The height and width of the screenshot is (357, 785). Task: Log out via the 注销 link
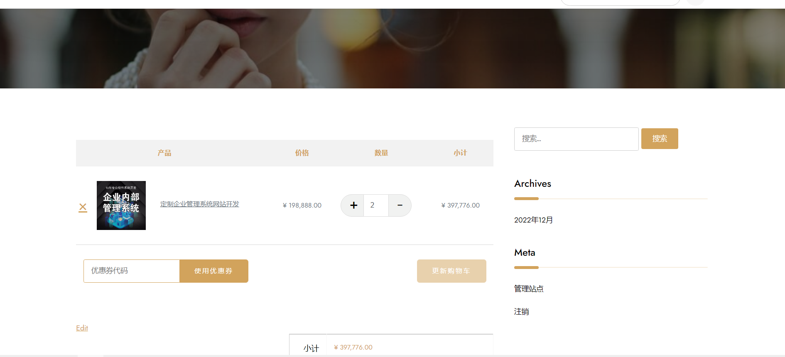pyautogui.click(x=521, y=311)
